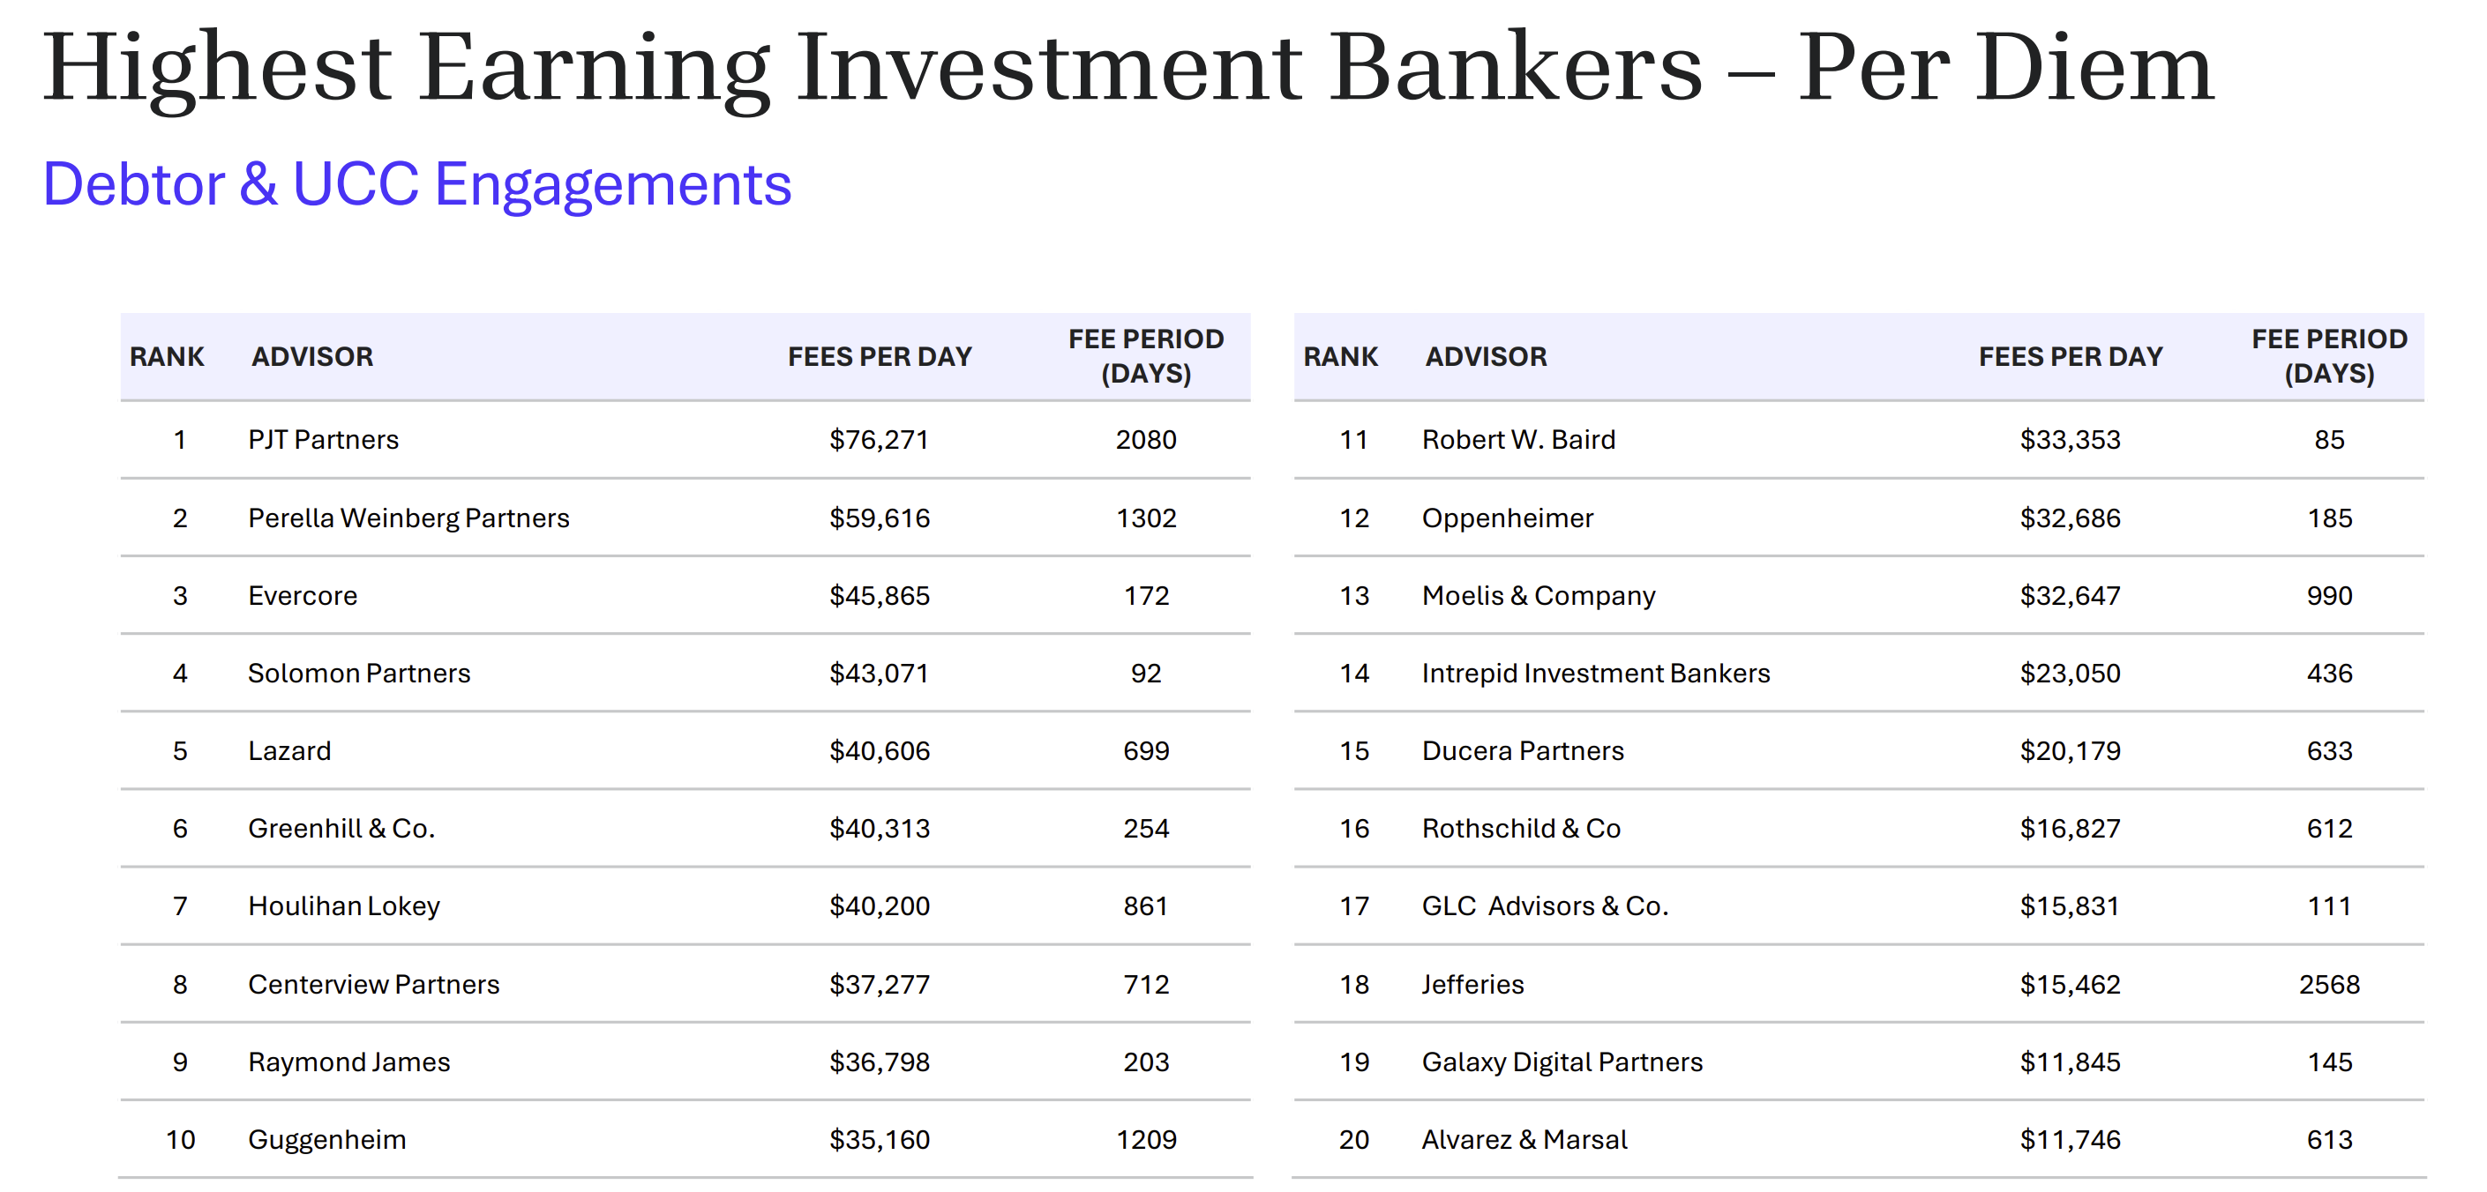Select the Perella Weinberg Partners row

coord(685,518)
